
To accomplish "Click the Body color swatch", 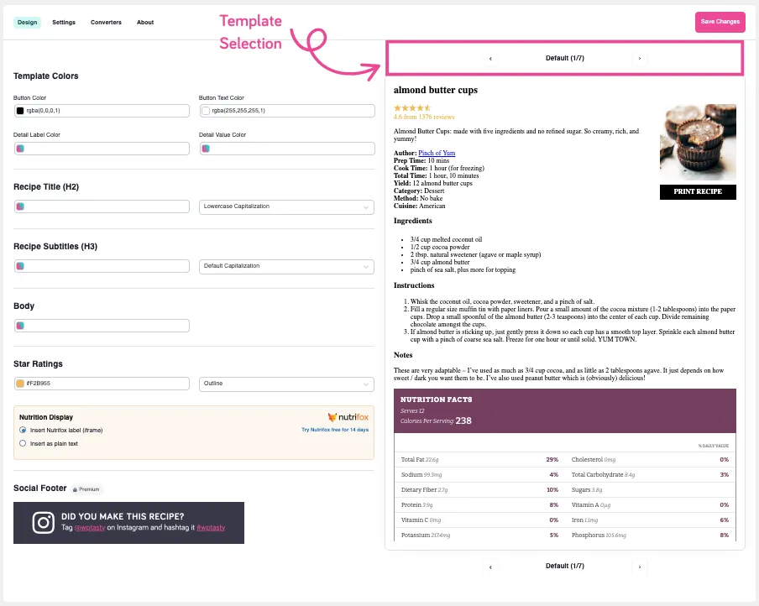I will [x=20, y=326].
